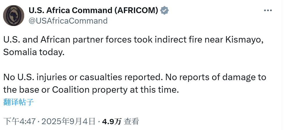Open the U.S. Africa Command (AFRICOM) display name

tap(93, 10)
